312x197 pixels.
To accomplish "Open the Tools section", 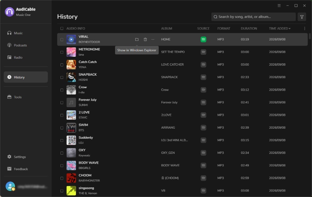I will tap(26, 97).
